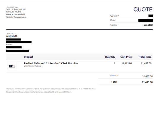Click the Date label

[113, 20]
